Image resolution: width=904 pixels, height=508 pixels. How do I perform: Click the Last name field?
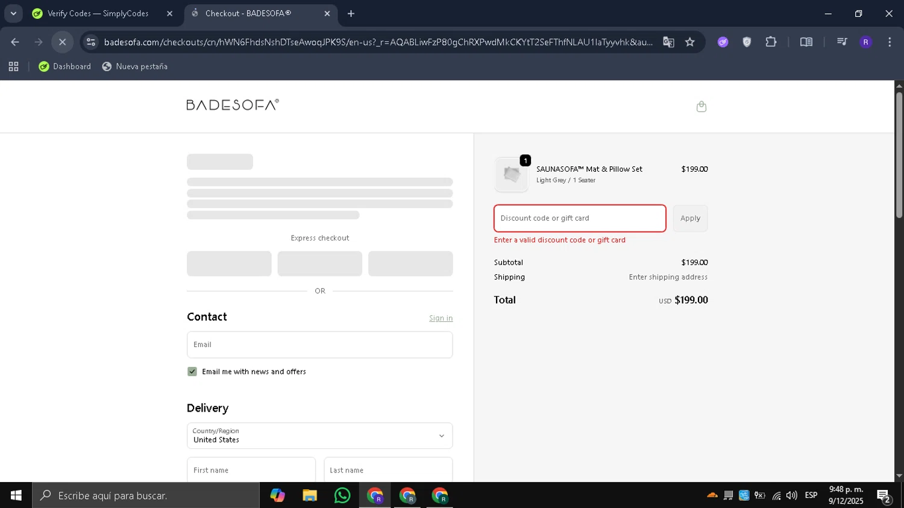pos(388,470)
